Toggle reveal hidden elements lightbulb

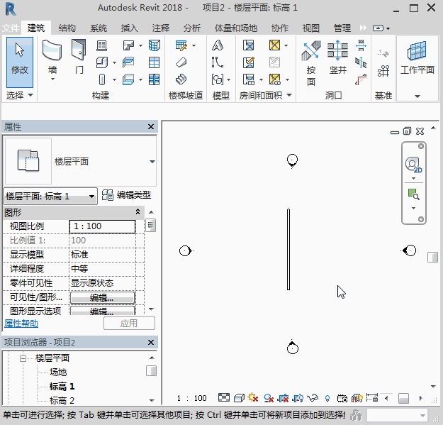[x=327, y=398]
